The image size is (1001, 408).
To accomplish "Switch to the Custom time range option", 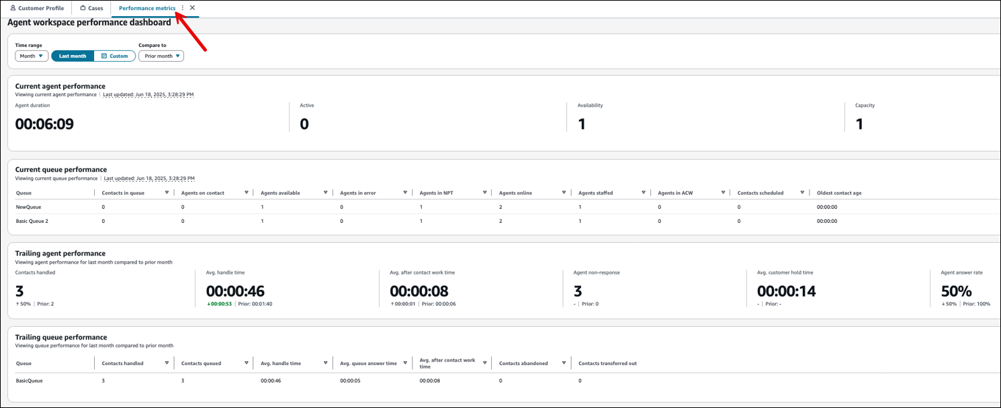I will 114,56.
